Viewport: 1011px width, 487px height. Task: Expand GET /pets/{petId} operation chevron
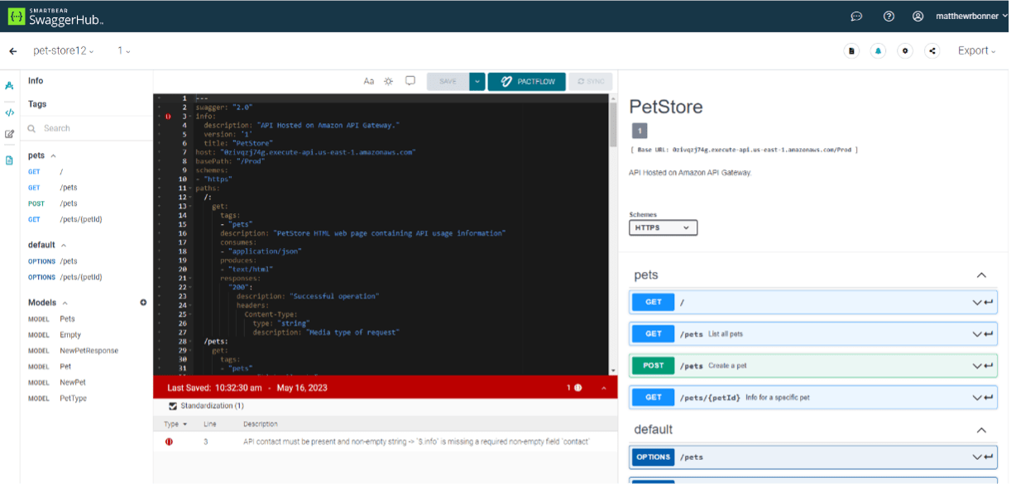[976, 398]
